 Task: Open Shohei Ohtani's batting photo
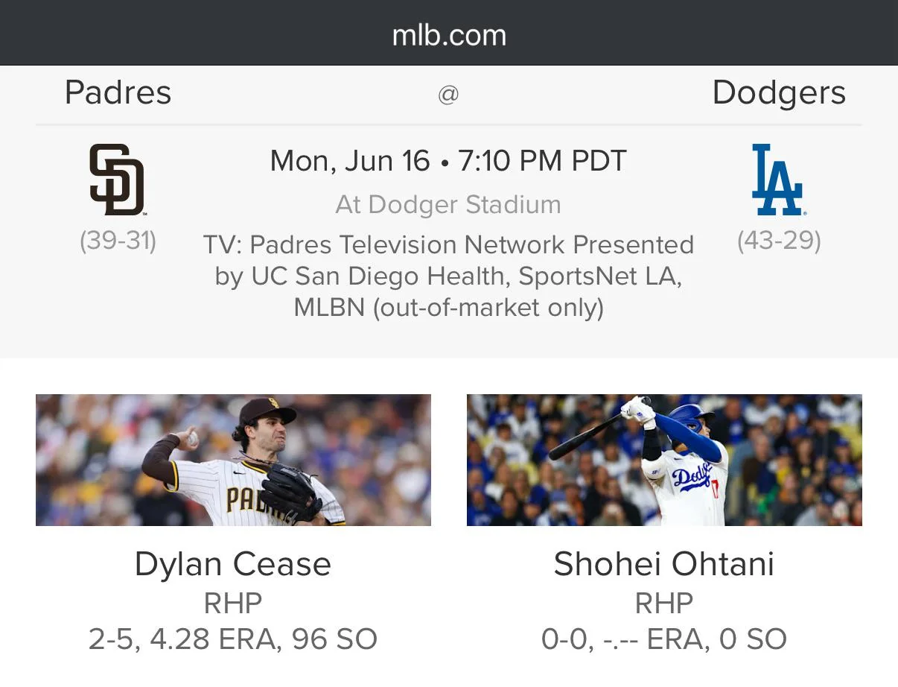(664, 460)
